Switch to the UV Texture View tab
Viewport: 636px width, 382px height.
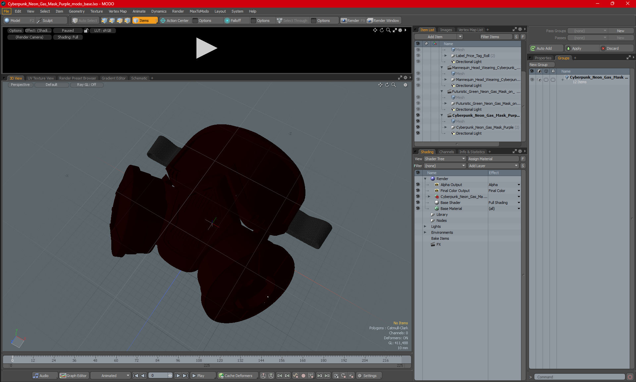pyautogui.click(x=40, y=78)
